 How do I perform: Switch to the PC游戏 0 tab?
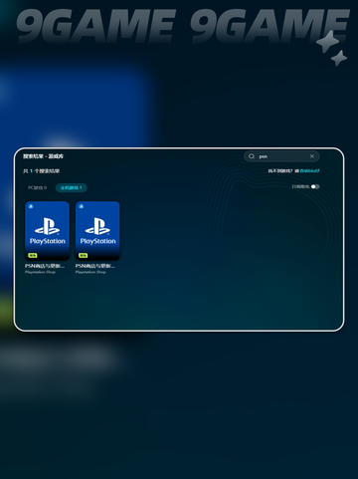38,188
